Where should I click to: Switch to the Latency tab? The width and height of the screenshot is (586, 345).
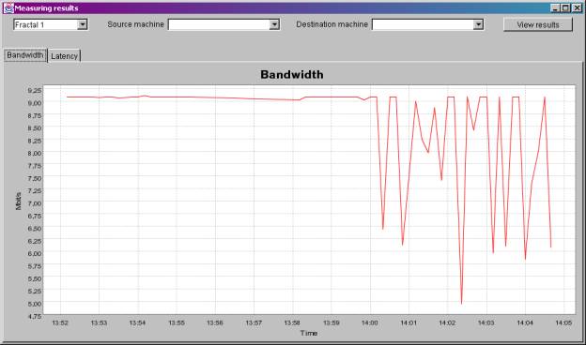(64, 56)
